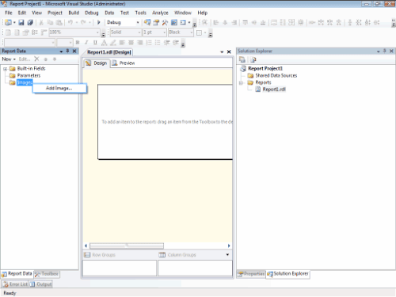Click the Bold formatting icon

click(78, 42)
